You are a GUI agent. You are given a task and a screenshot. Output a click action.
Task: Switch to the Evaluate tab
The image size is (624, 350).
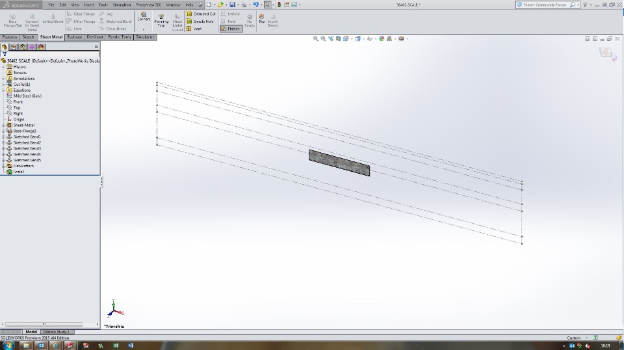(x=74, y=37)
